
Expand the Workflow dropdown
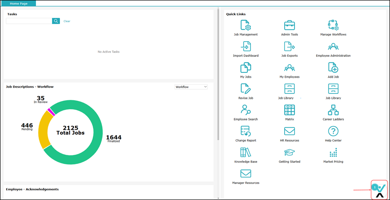point(191,87)
